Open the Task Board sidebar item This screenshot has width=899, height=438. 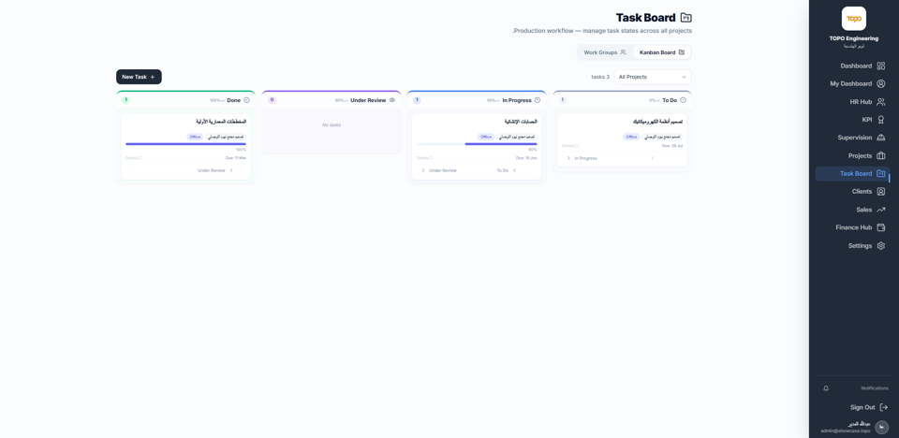852,174
